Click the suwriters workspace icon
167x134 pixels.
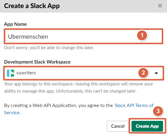click(11, 73)
